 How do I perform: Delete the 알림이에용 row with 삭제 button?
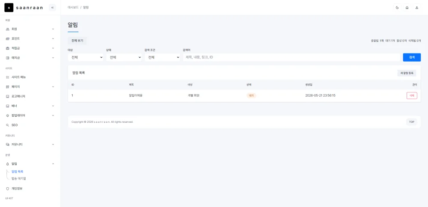tap(412, 95)
